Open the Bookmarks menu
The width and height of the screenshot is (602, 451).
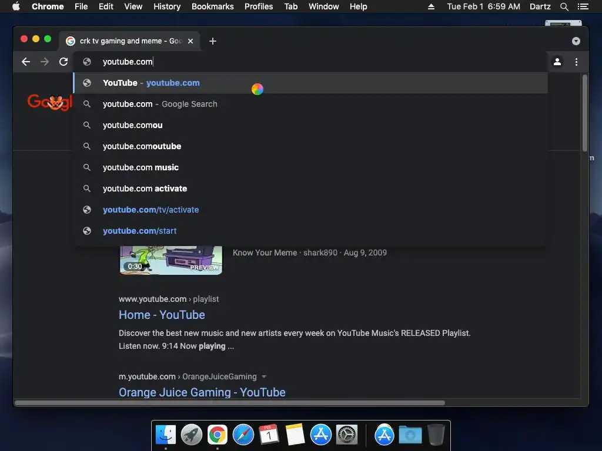(x=213, y=6)
